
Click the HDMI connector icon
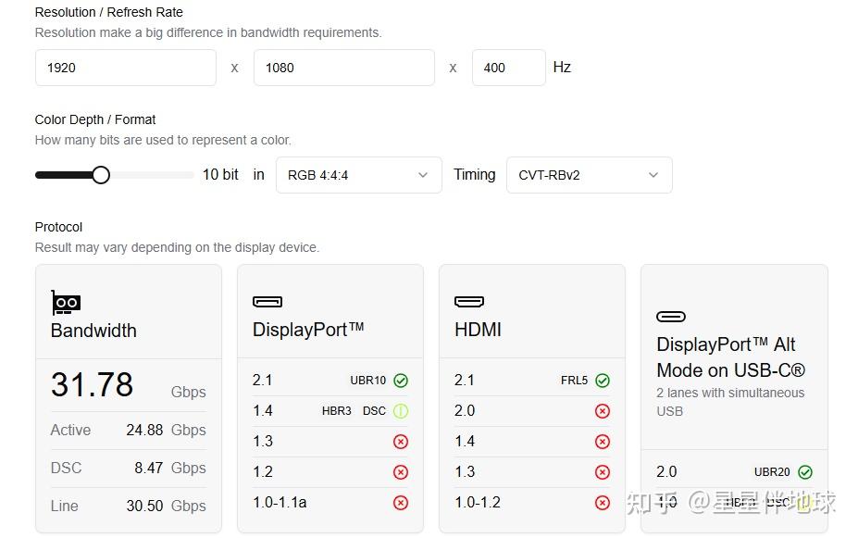point(469,302)
